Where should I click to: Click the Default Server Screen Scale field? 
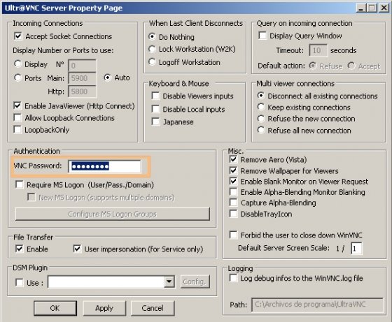[x=356, y=249]
